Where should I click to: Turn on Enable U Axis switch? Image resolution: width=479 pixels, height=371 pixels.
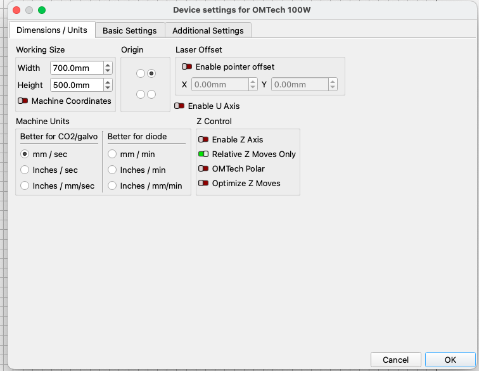[x=179, y=106]
